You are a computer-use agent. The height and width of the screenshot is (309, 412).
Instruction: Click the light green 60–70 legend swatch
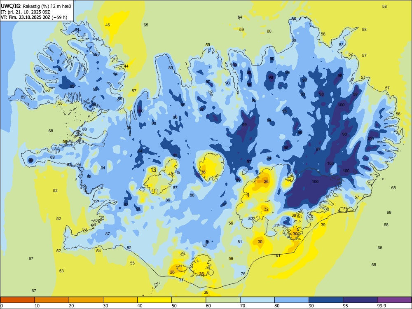223,300
